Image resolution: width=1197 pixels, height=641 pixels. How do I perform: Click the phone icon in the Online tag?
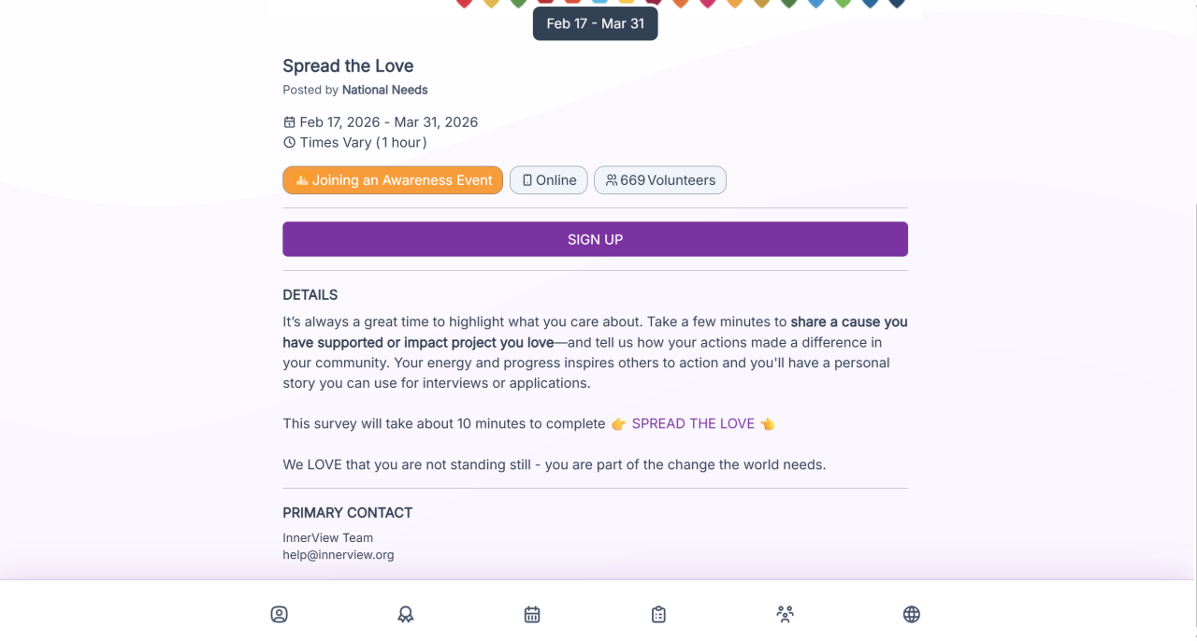(x=527, y=180)
